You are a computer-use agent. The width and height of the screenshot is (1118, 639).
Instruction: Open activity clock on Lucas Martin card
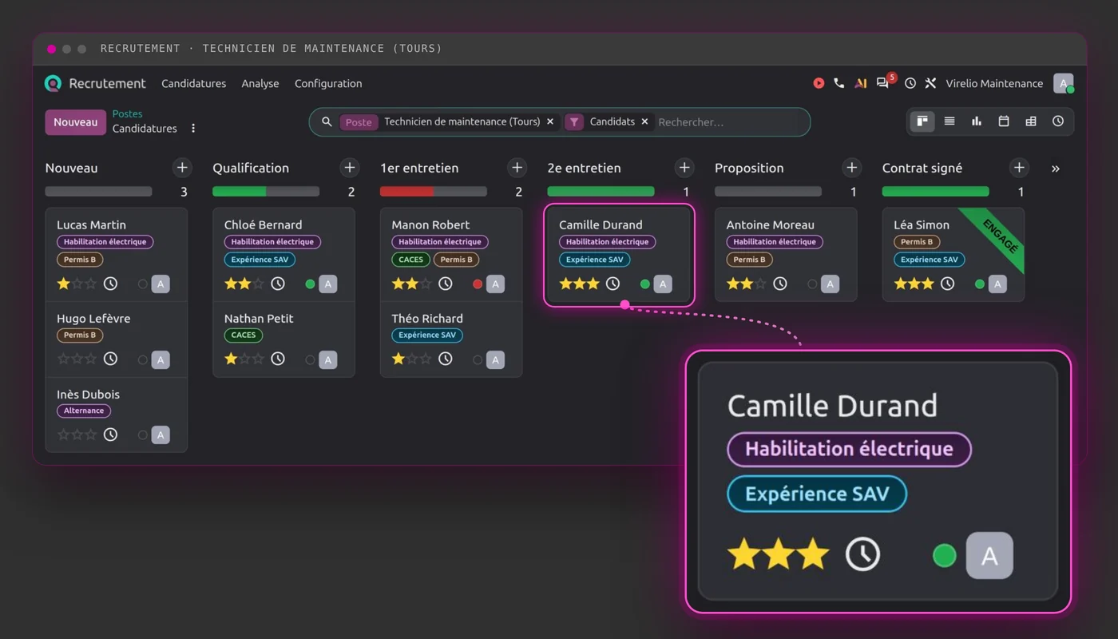point(111,284)
